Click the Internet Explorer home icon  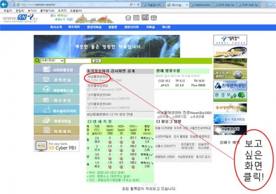[270, 5]
